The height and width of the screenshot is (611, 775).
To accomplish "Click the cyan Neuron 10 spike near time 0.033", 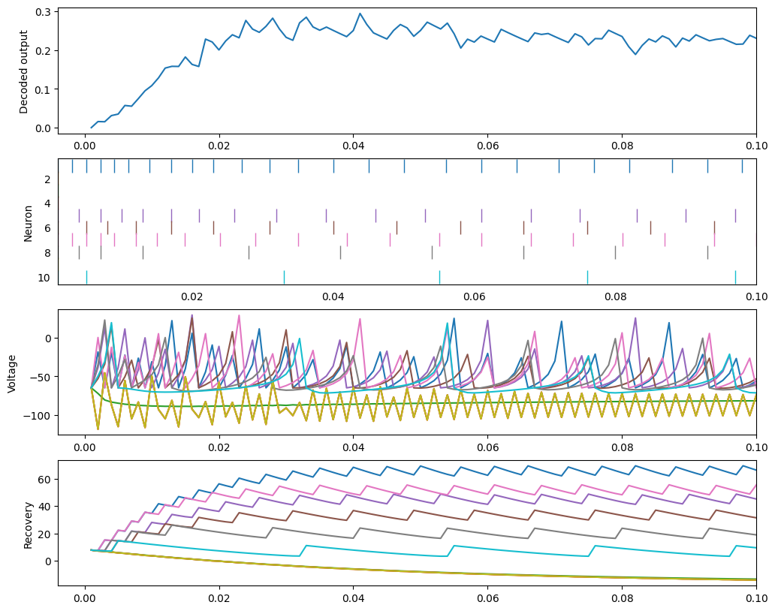I will point(284,277).
